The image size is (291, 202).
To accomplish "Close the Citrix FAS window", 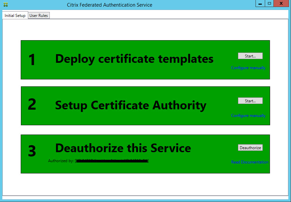I will (x=281, y=4).
